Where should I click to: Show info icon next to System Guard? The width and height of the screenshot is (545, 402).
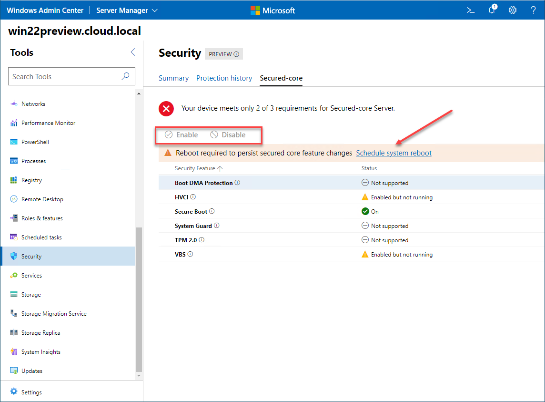click(217, 226)
